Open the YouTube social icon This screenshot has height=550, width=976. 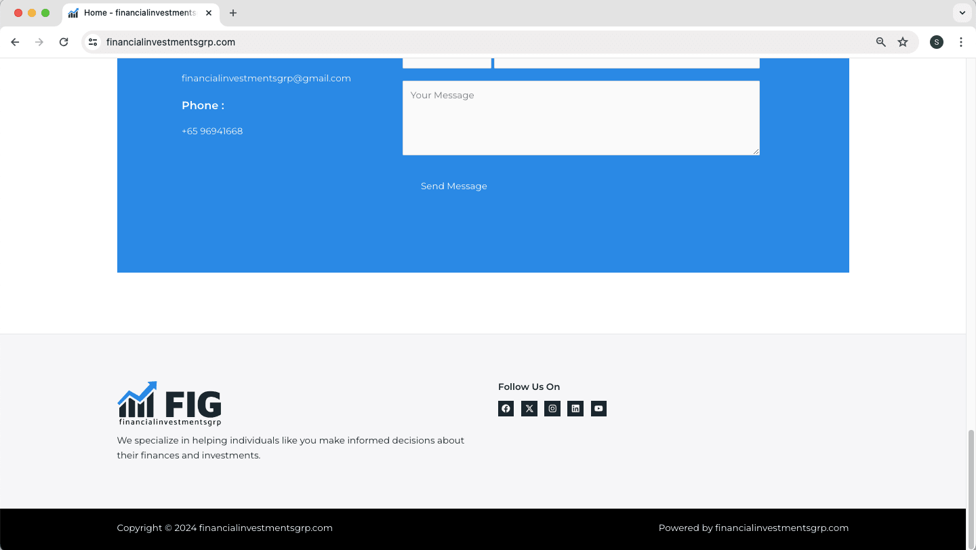click(x=598, y=408)
